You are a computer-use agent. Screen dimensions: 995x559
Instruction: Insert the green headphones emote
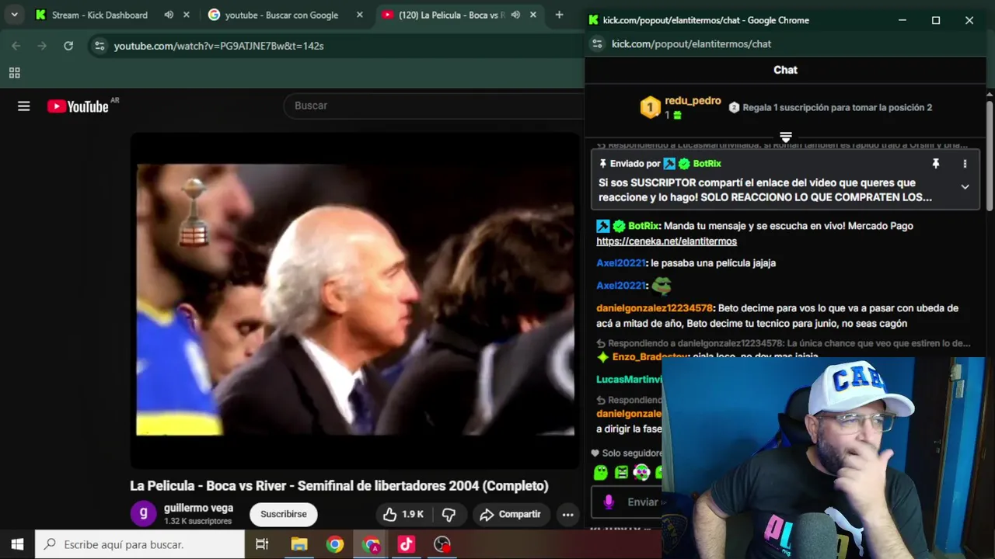pyautogui.click(x=641, y=472)
